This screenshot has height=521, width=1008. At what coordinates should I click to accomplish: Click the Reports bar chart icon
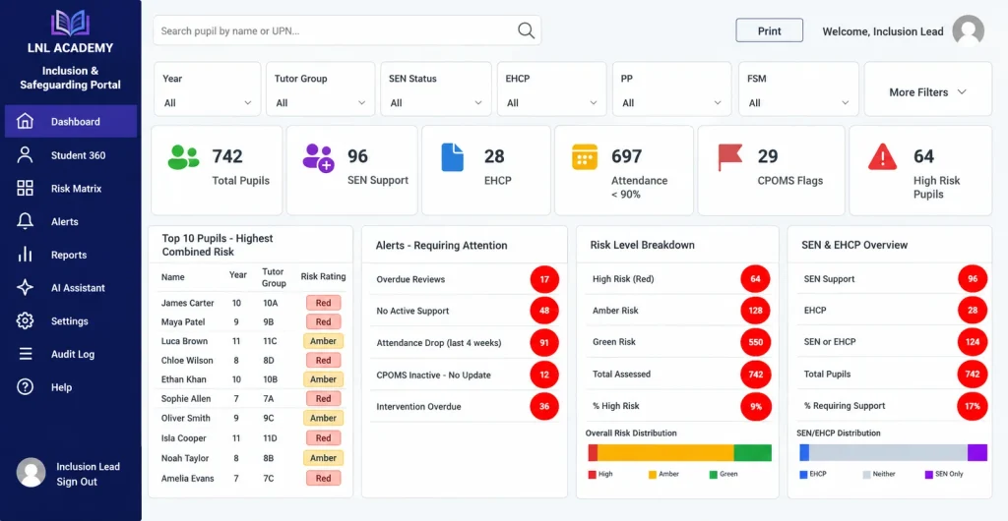pos(25,255)
